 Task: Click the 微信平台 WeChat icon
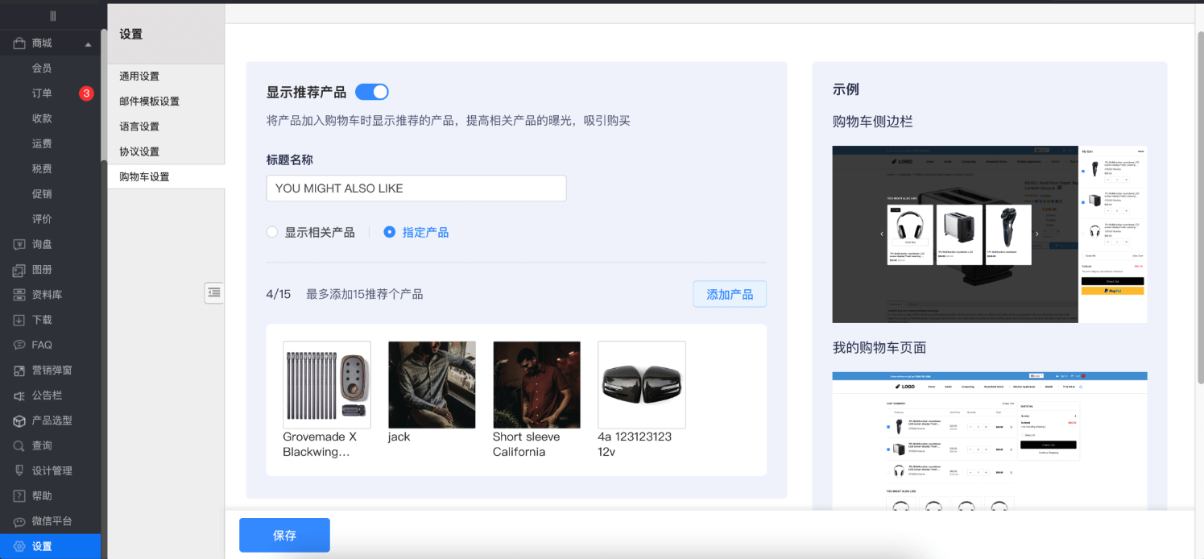click(19, 521)
